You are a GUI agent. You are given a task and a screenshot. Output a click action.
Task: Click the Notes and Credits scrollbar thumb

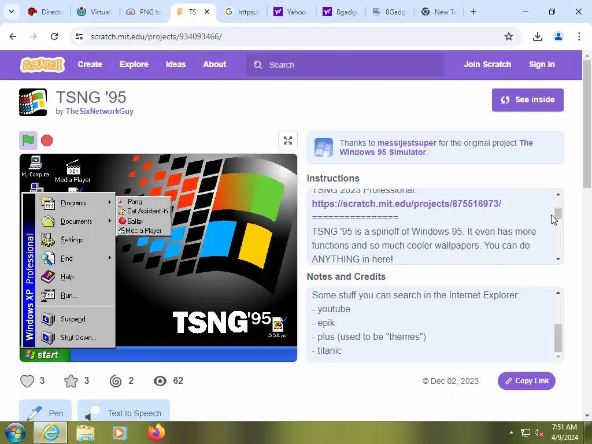pos(558,338)
